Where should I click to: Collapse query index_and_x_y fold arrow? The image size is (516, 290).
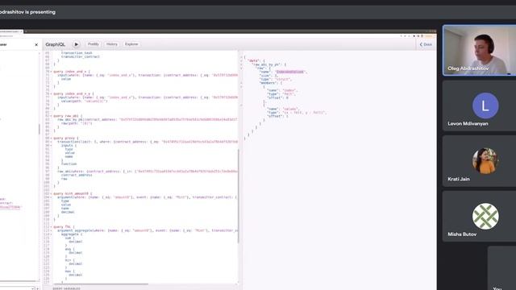[x=51, y=93]
